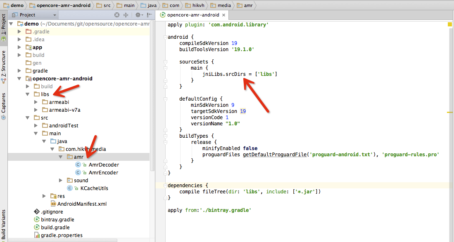The image size is (454, 242).
Task: Click the bintray.gradle file icon
Action: coord(37,219)
